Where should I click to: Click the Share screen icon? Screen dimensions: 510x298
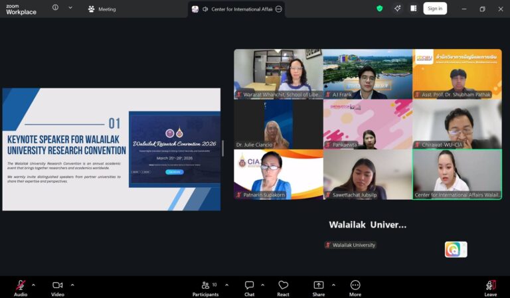[319, 285]
